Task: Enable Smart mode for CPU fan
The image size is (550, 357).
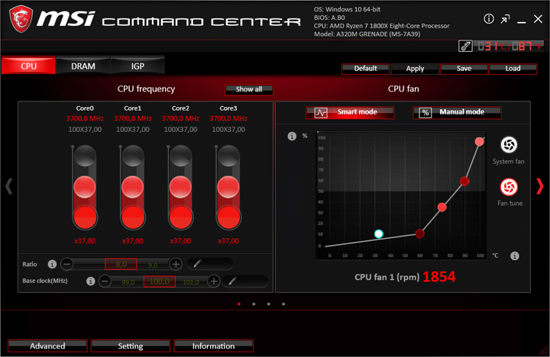Action: click(x=350, y=112)
